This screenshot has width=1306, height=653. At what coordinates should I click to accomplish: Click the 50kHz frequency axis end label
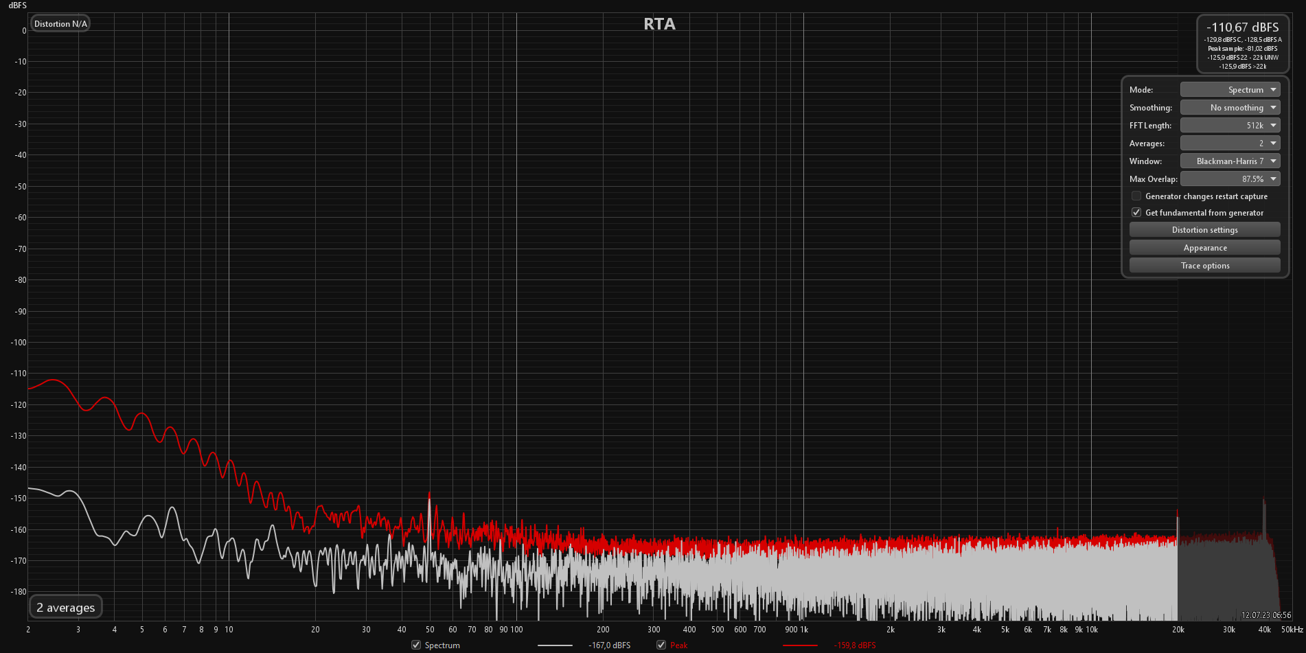[1292, 630]
